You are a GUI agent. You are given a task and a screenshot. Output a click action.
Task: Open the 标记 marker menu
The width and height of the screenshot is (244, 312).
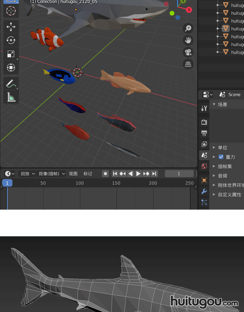pyautogui.click(x=88, y=174)
